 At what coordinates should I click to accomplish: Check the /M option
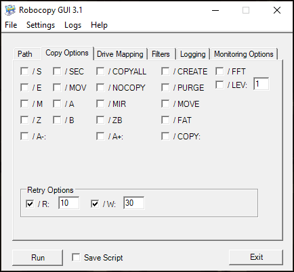point(24,104)
